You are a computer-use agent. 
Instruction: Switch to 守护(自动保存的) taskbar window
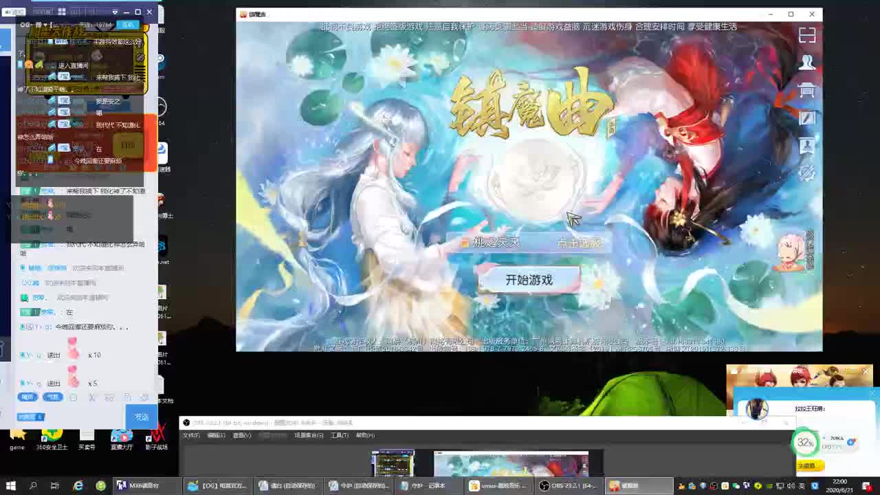pos(358,485)
